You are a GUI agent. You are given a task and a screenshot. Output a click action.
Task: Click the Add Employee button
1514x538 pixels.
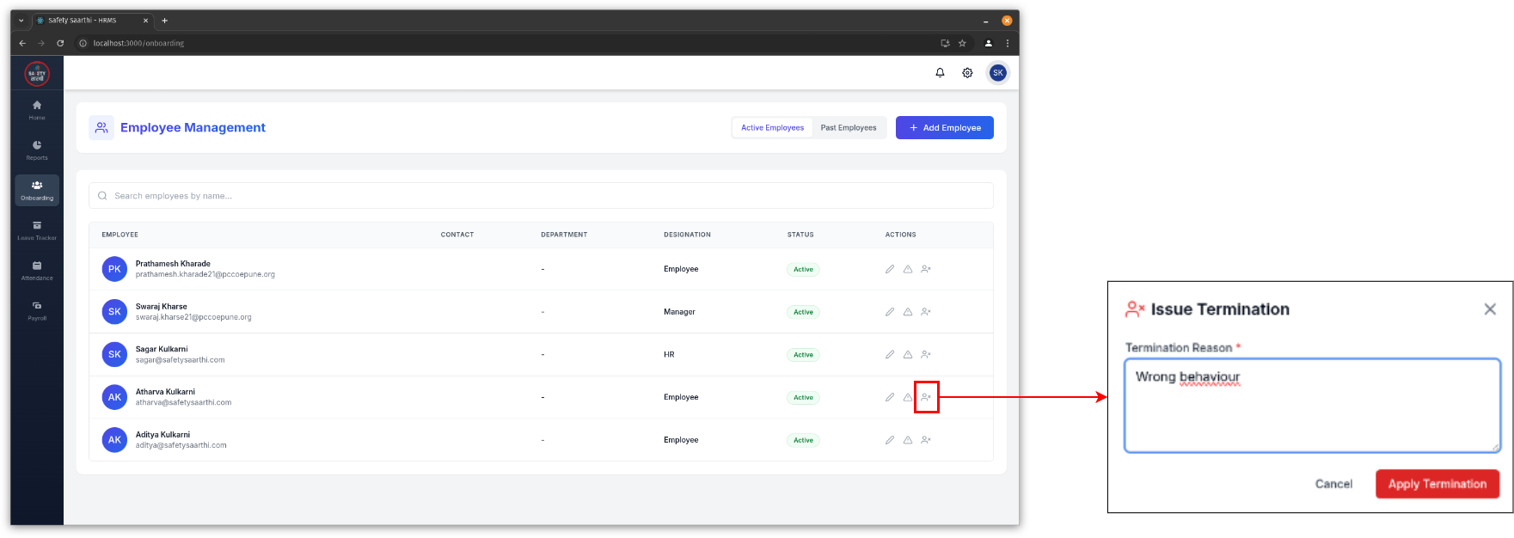pos(944,128)
